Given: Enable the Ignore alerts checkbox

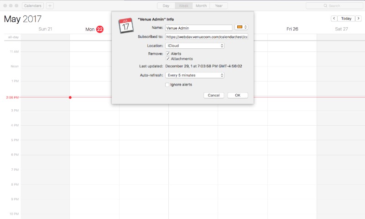Looking at the screenshot, I should (167, 85).
